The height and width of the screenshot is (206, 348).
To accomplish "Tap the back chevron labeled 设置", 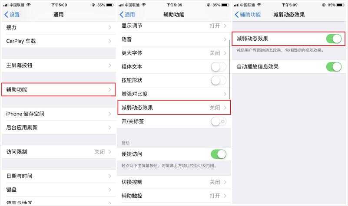I will coord(12,15).
